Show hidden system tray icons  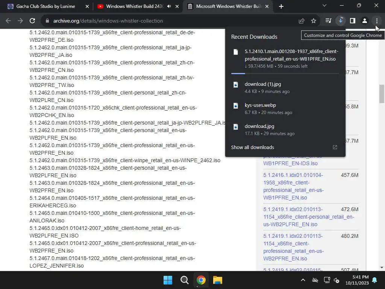coord(303,280)
